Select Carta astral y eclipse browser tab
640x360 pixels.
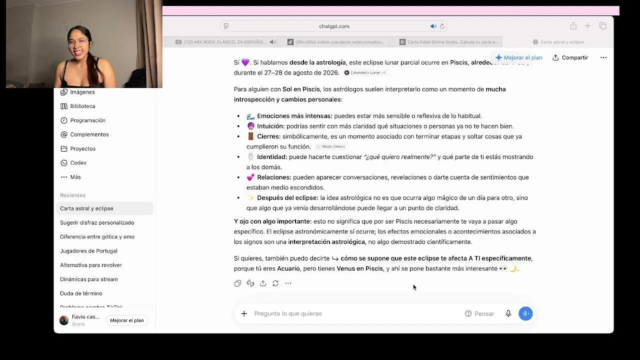558,42
